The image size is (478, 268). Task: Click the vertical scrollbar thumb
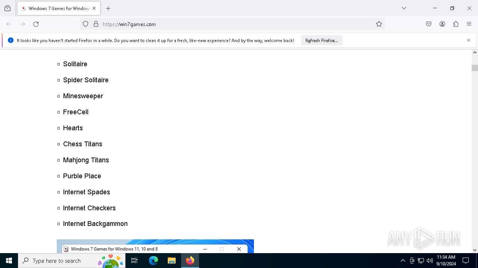tap(475, 68)
